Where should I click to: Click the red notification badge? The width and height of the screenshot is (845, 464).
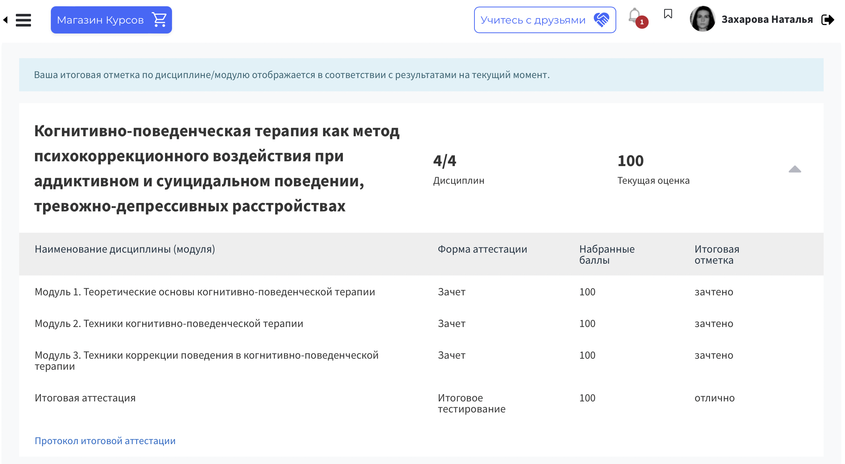(642, 22)
